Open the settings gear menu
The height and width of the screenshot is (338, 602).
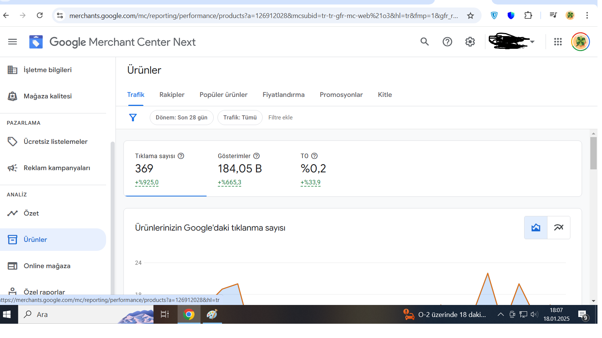(470, 42)
